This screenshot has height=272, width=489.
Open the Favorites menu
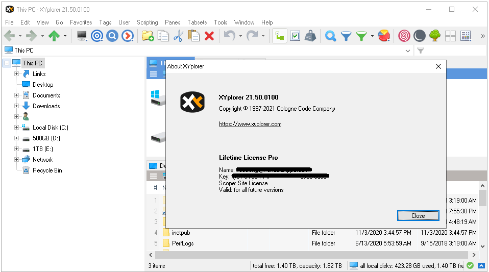(81, 22)
